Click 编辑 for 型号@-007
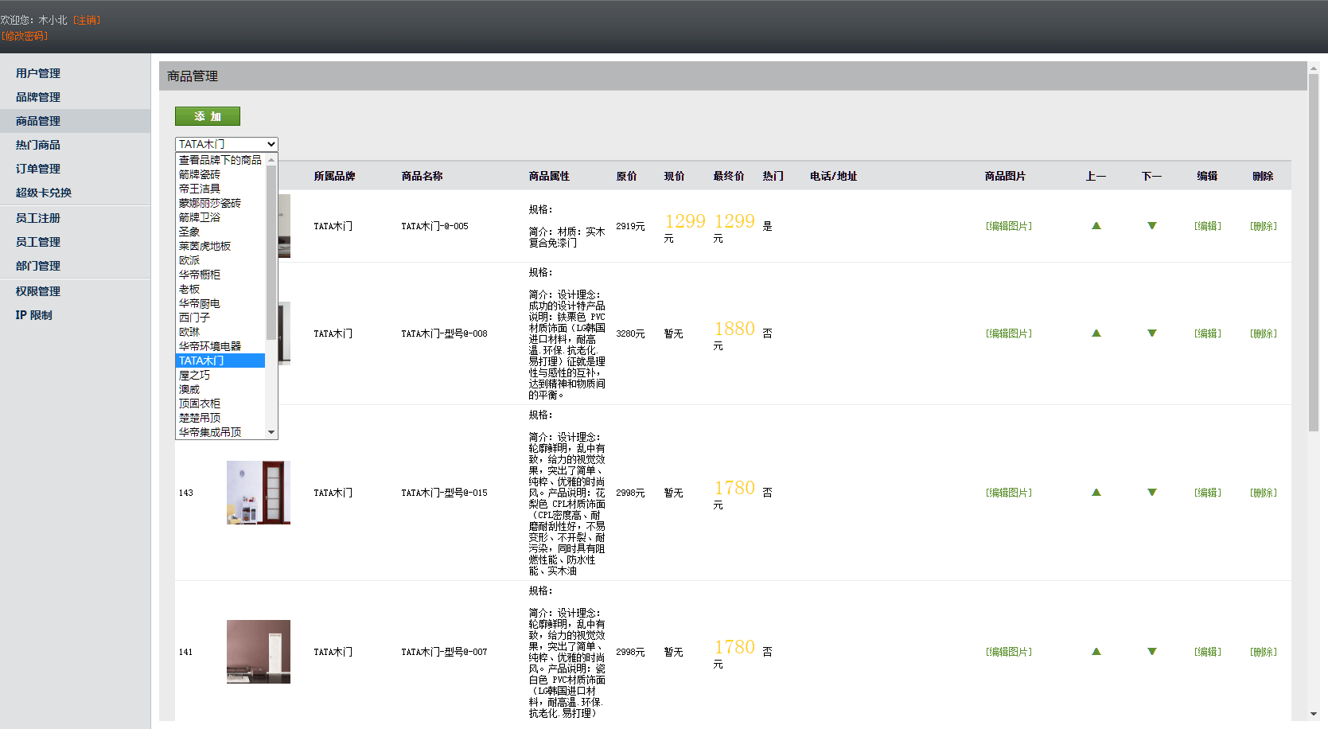The image size is (1328, 729). (x=1207, y=652)
